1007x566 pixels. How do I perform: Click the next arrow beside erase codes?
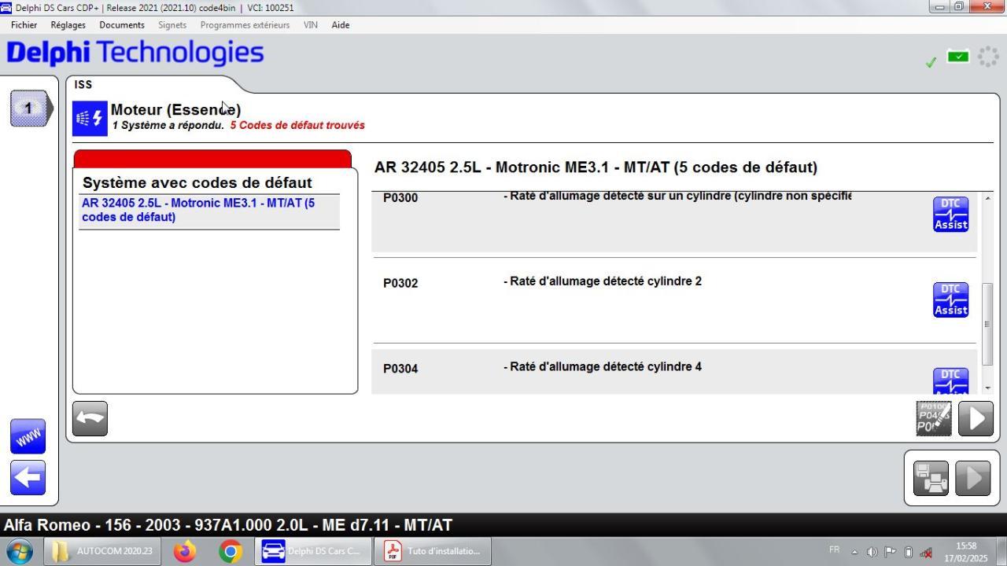pyautogui.click(x=976, y=418)
